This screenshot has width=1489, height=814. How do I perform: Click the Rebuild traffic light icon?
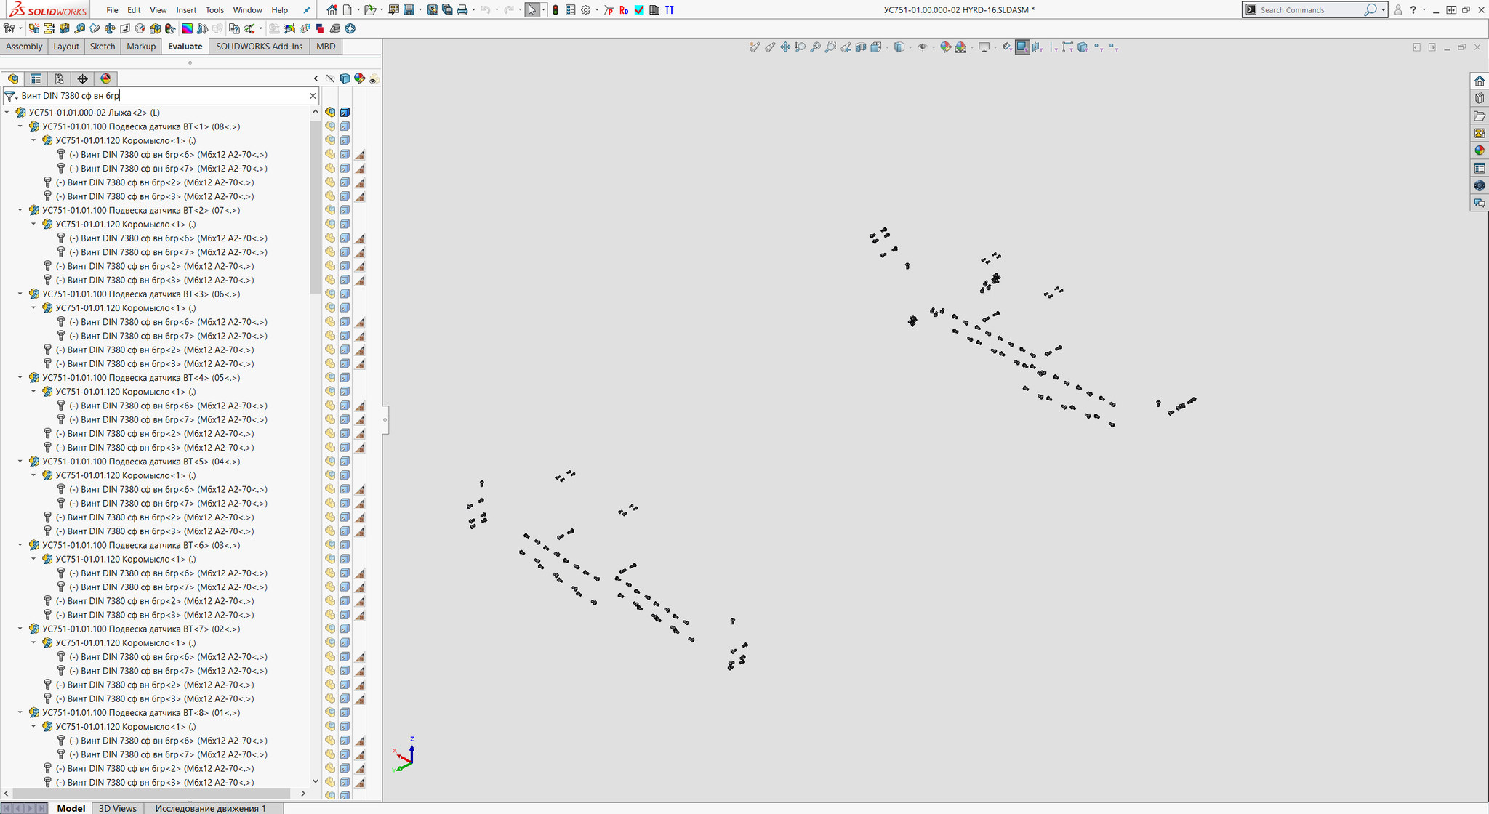pyautogui.click(x=555, y=10)
